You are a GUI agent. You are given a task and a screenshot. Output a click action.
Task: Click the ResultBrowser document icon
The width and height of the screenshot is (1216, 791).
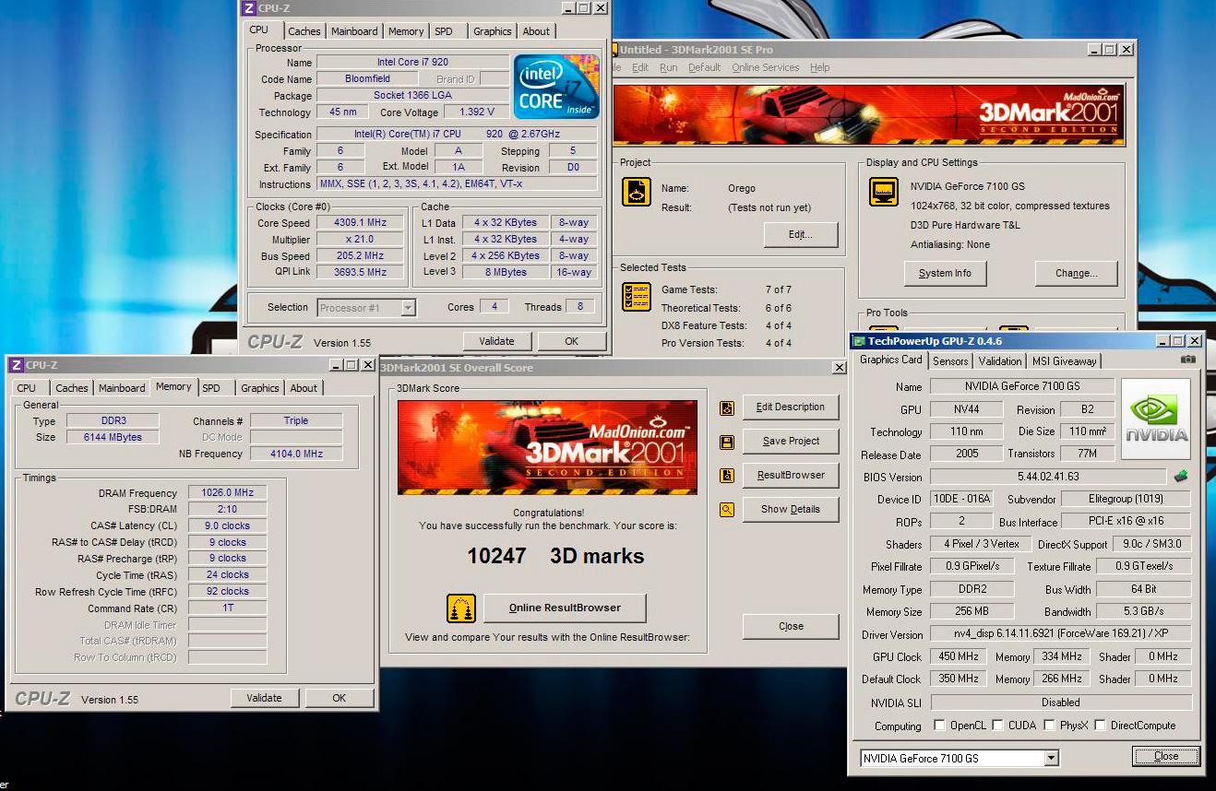click(727, 476)
